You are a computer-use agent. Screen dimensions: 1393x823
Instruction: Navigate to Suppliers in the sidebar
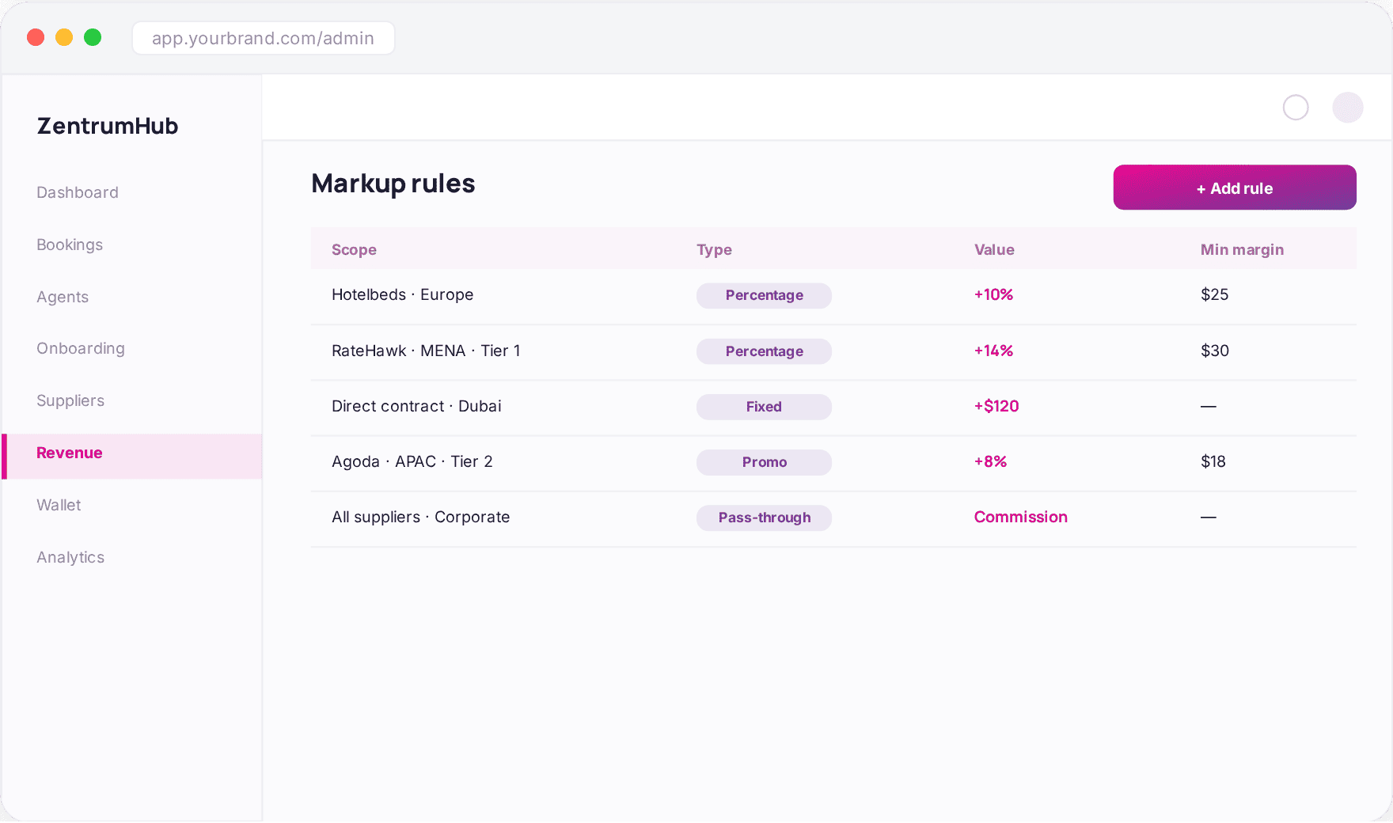click(70, 400)
